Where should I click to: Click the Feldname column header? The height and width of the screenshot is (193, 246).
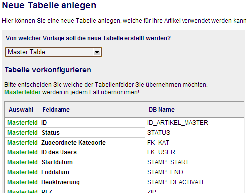click(x=56, y=110)
